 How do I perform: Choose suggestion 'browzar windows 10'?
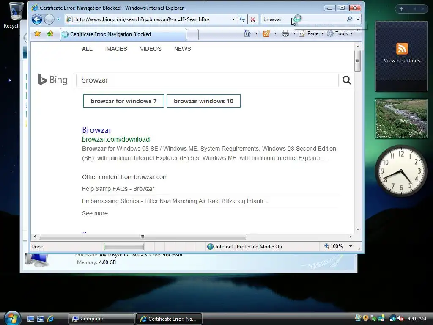[x=203, y=101]
